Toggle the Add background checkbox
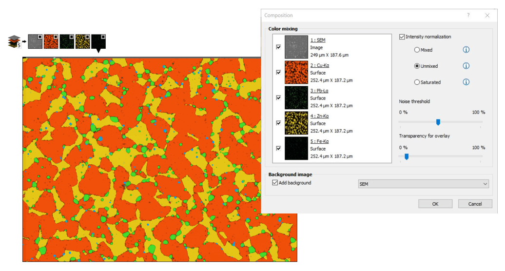Viewport: 505px width, 271px height. pyautogui.click(x=275, y=182)
